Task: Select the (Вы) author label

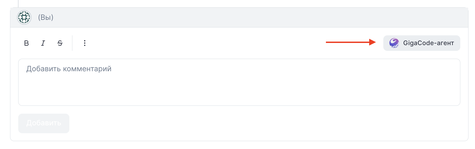Action: [x=46, y=17]
